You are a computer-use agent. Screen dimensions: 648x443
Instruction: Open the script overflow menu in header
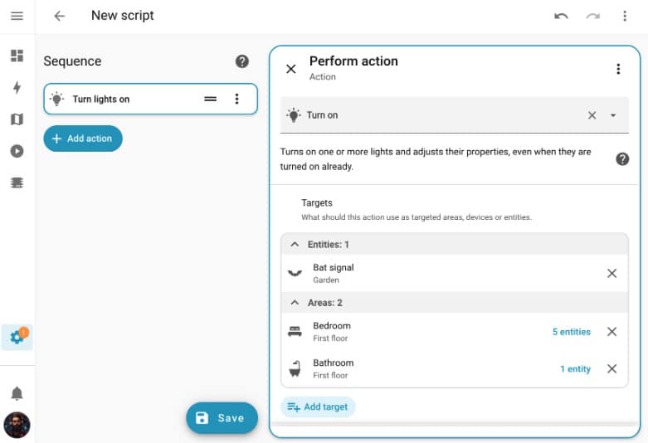click(624, 16)
